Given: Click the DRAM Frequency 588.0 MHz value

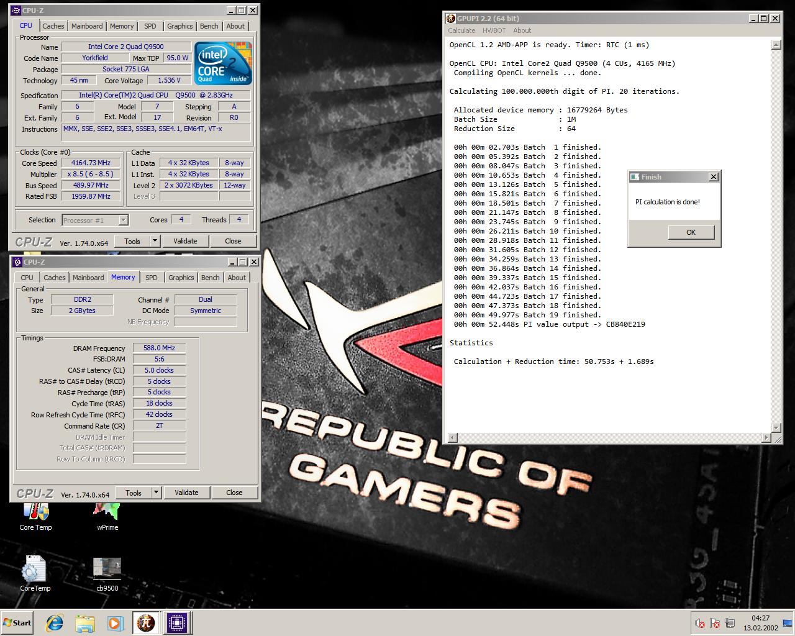Looking at the screenshot, I should (159, 348).
